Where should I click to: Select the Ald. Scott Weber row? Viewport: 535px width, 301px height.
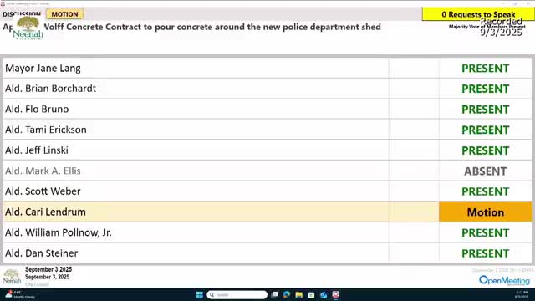coord(267,191)
